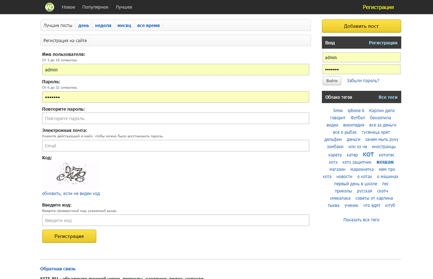Click the Войти button
This screenshot has height=279, width=433.
tap(332, 81)
